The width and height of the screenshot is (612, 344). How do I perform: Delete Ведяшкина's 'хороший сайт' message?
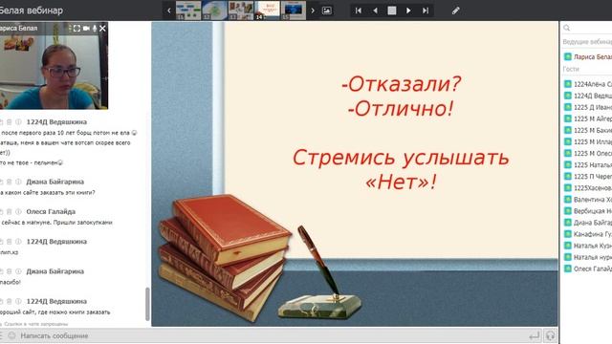[10, 301]
